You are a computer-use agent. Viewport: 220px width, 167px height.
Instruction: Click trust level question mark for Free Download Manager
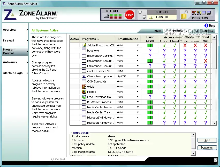pos(150,97)
